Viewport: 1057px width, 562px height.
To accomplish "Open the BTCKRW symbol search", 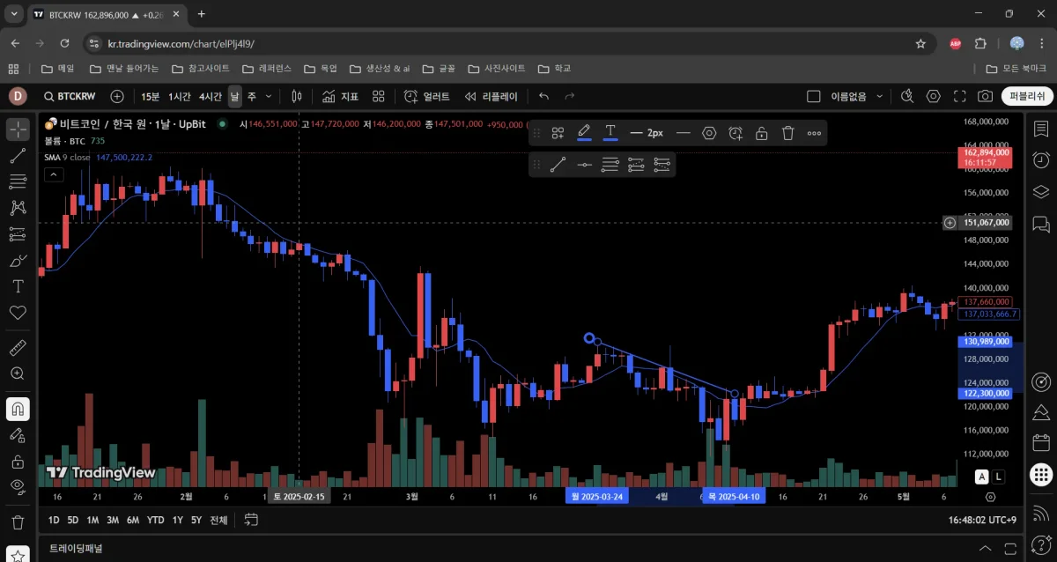I will 70,96.
